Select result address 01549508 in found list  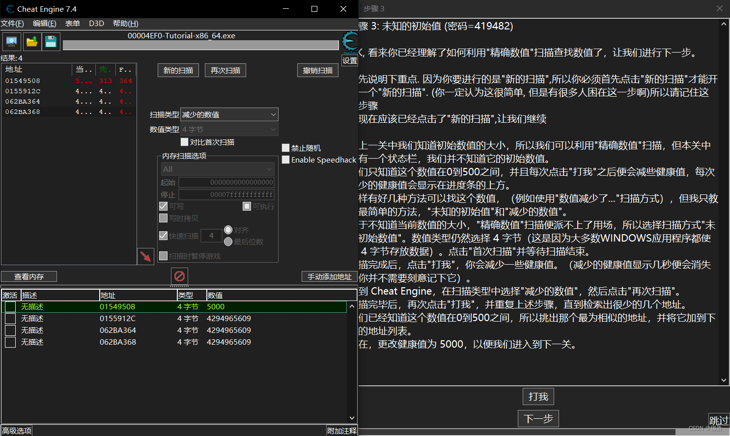point(23,81)
